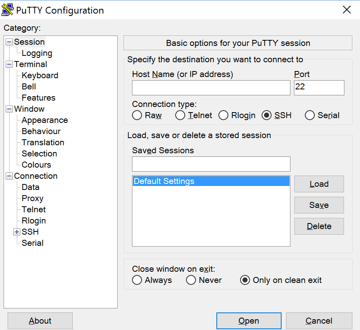This screenshot has width=360, height=330.
Task: Click inside the Host Name field
Action: click(x=211, y=88)
